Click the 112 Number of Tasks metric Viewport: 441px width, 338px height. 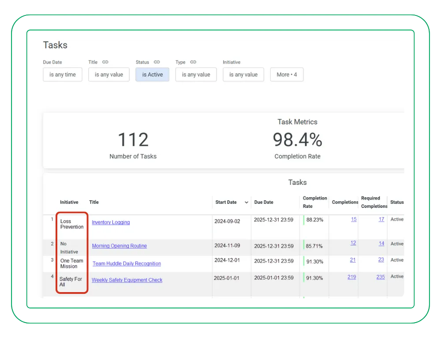click(x=133, y=140)
